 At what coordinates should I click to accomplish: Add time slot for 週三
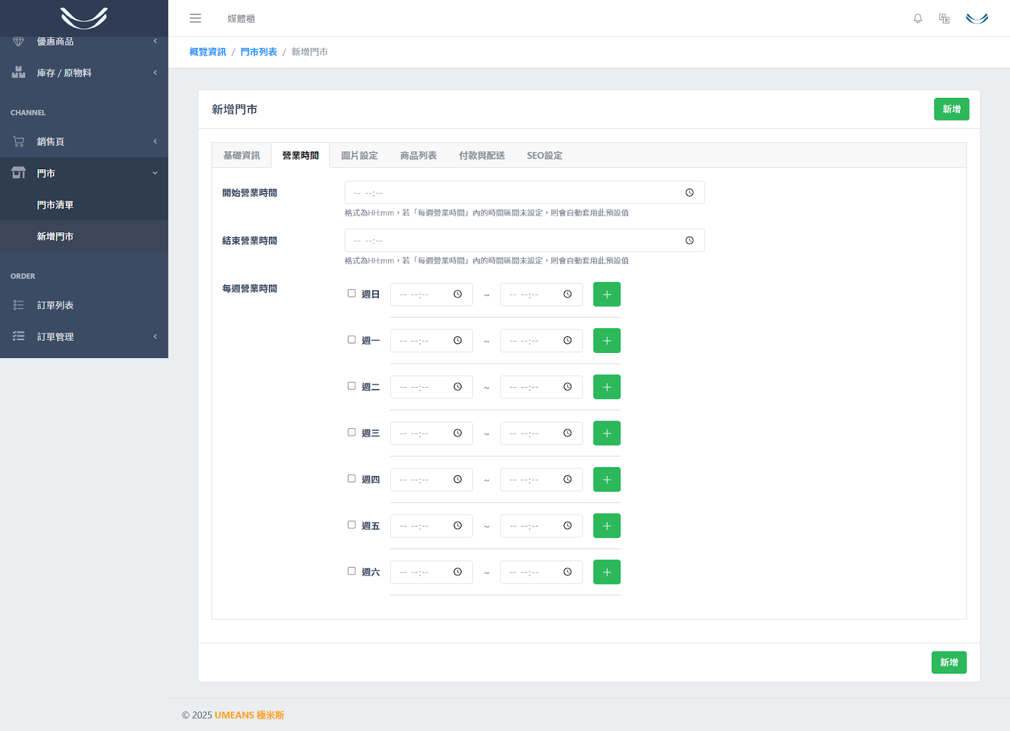[607, 433]
